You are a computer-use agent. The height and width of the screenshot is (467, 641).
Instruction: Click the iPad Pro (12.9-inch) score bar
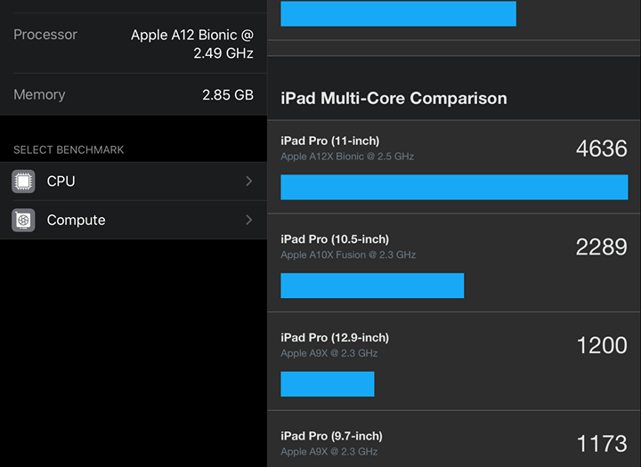327,384
